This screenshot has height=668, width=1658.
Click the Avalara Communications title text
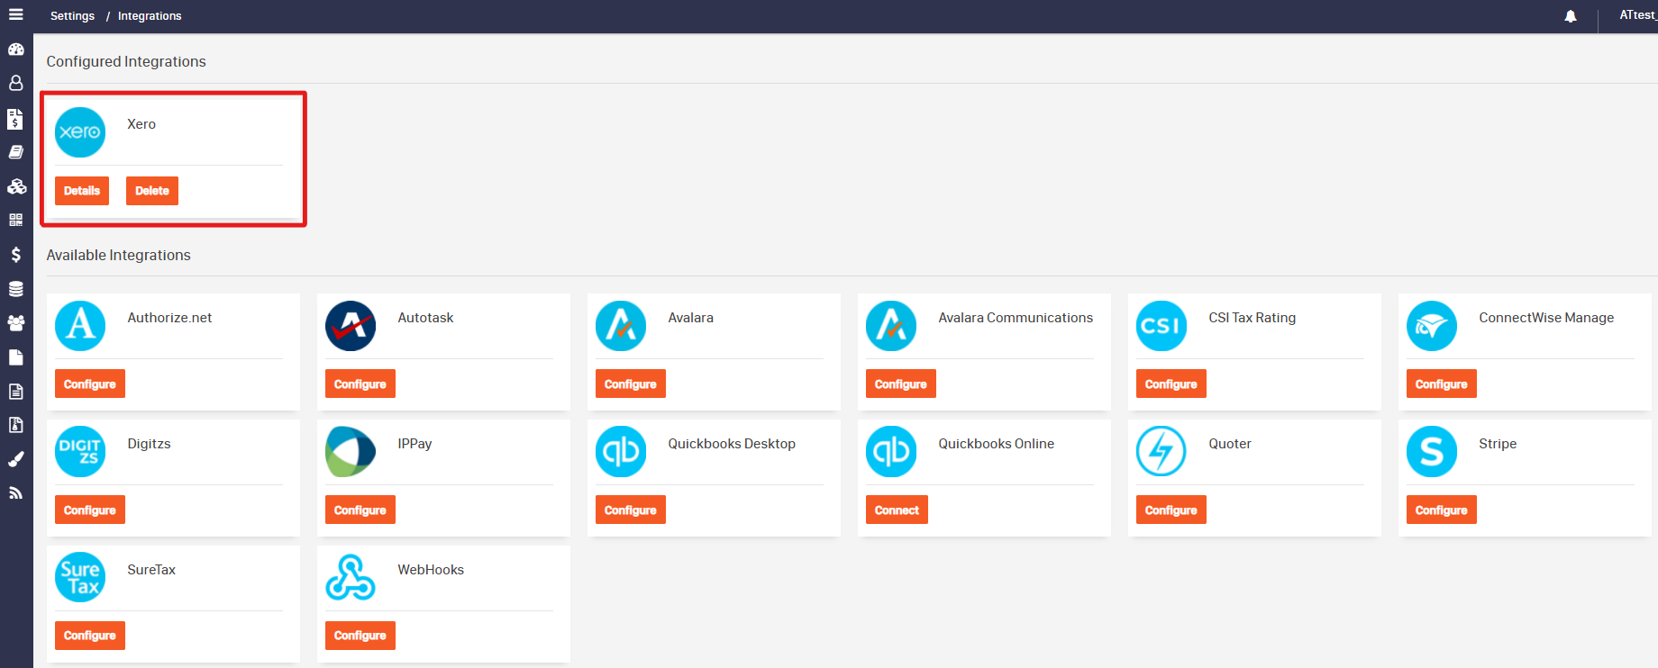[1016, 318]
